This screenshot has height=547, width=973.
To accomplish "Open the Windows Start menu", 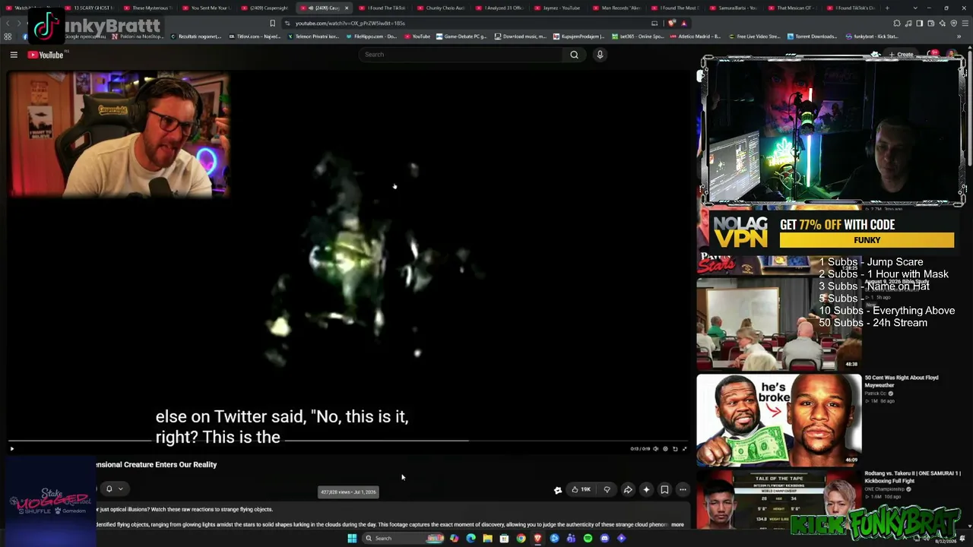I will (x=352, y=539).
